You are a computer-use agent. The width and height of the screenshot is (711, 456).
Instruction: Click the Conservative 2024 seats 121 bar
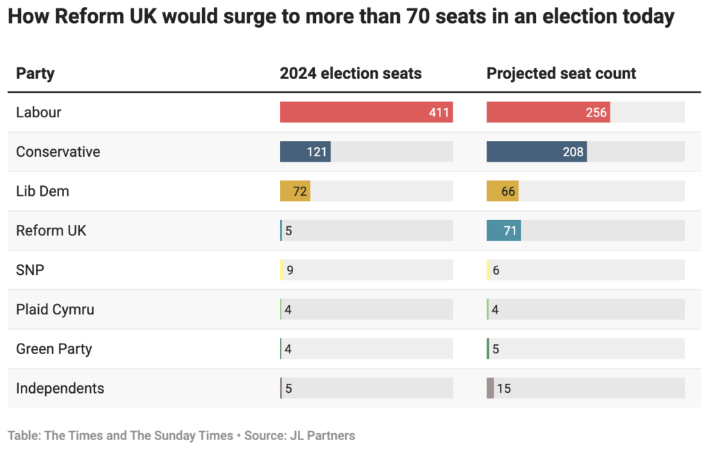[x=305, y=152]
